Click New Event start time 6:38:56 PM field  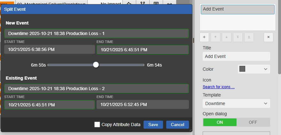pos(50,49)
